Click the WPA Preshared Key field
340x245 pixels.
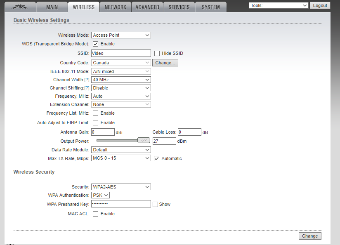tap(121, 204)
